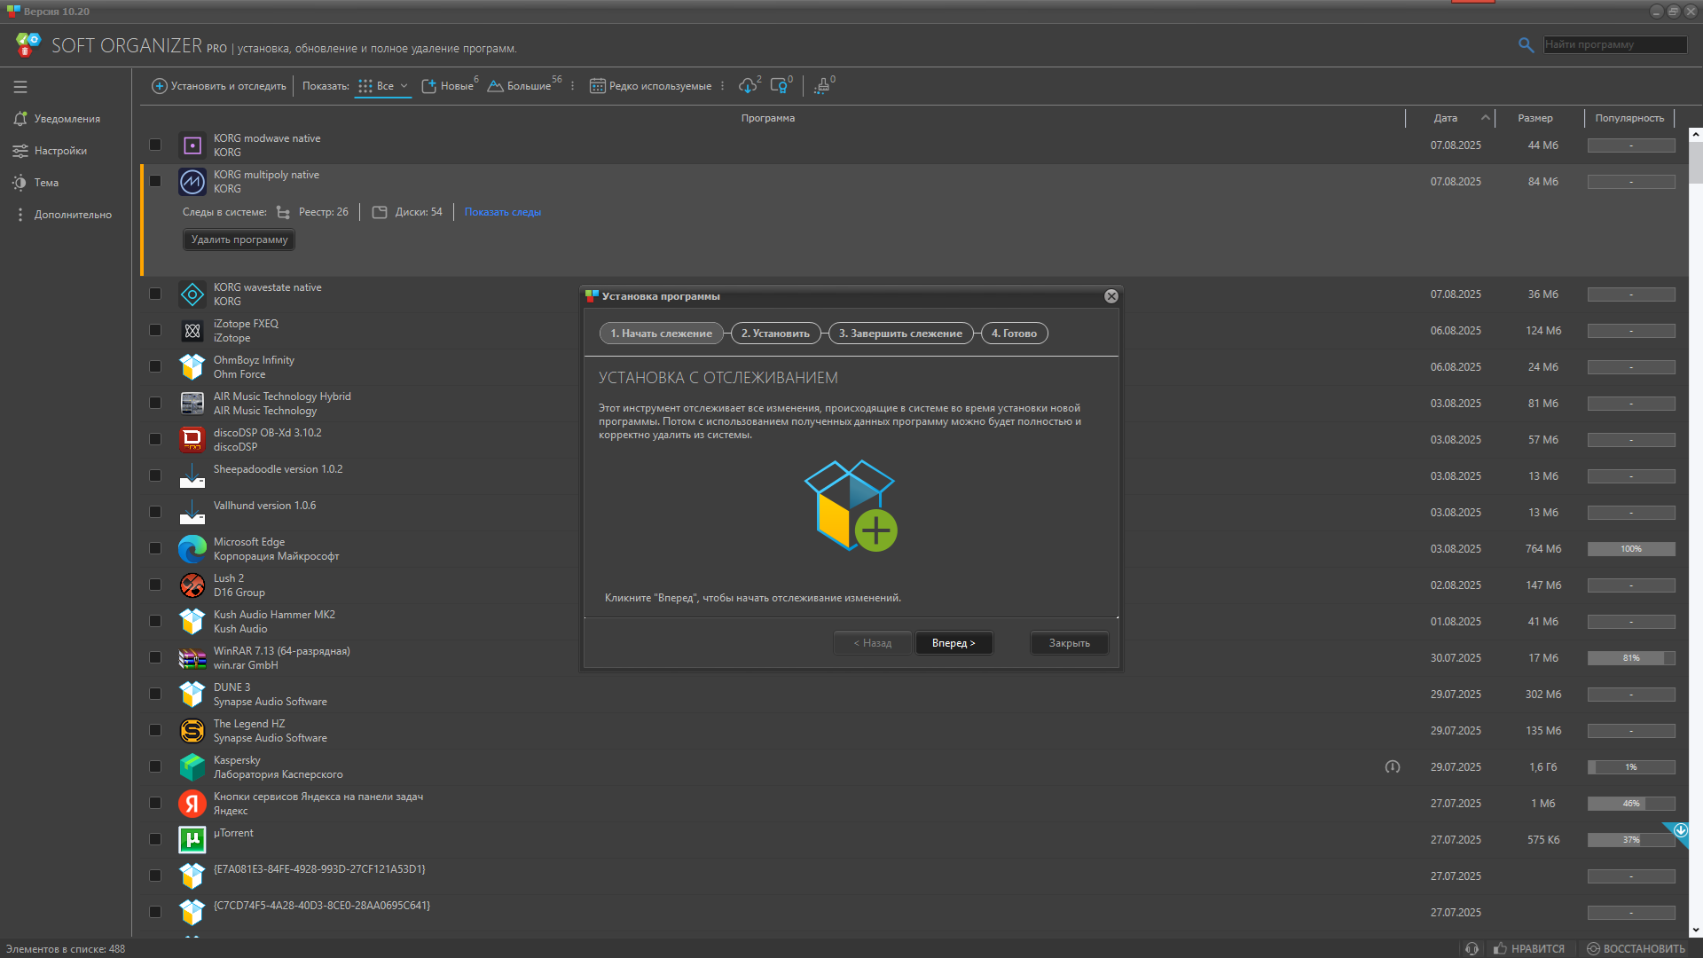This screenshot has height=958, width=1703.
Task: Click WinRAR 81% popularity bar
Action: click(x=1631, y=658)
